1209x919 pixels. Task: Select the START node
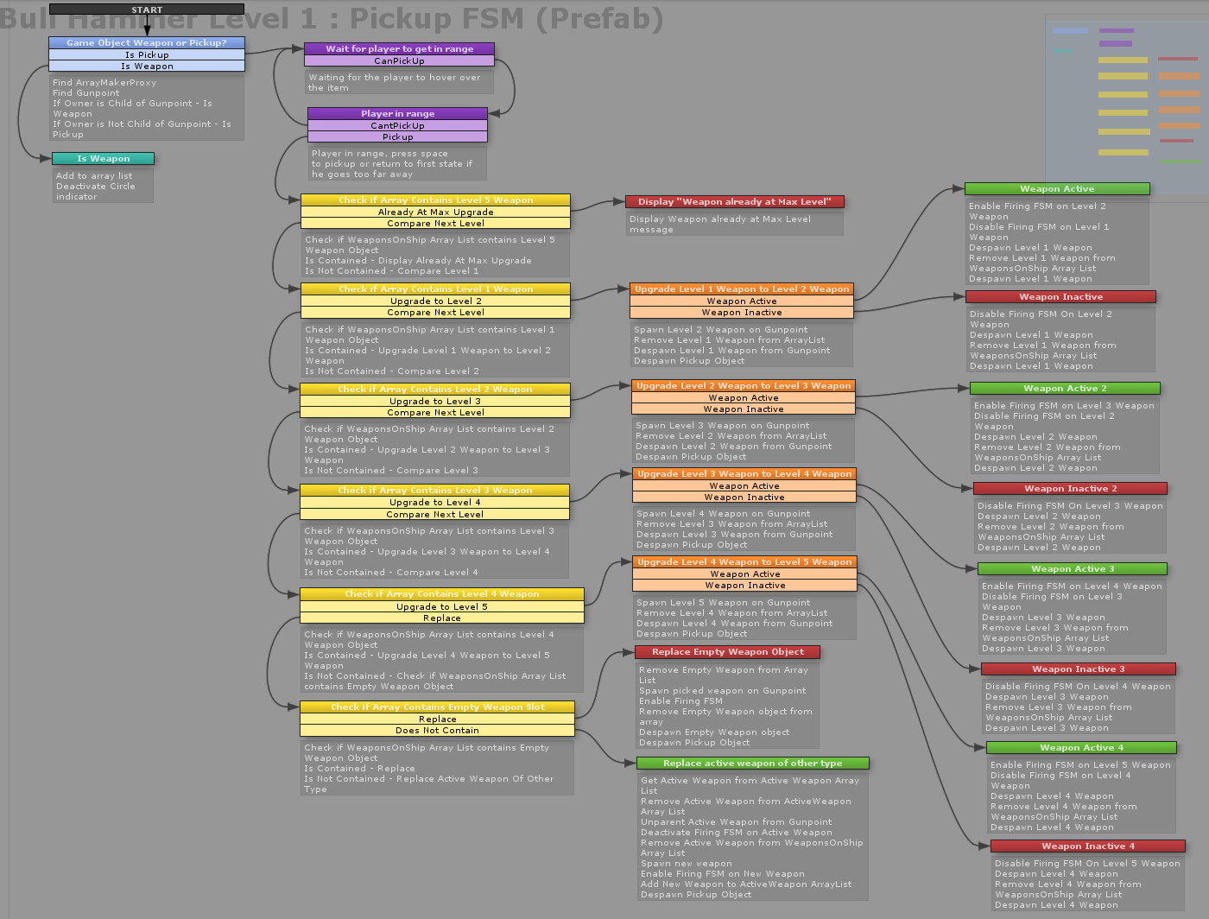(x=147, y=10)
